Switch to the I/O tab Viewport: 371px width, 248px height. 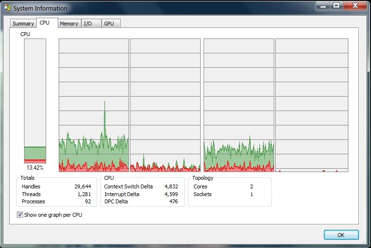[91, 24]
